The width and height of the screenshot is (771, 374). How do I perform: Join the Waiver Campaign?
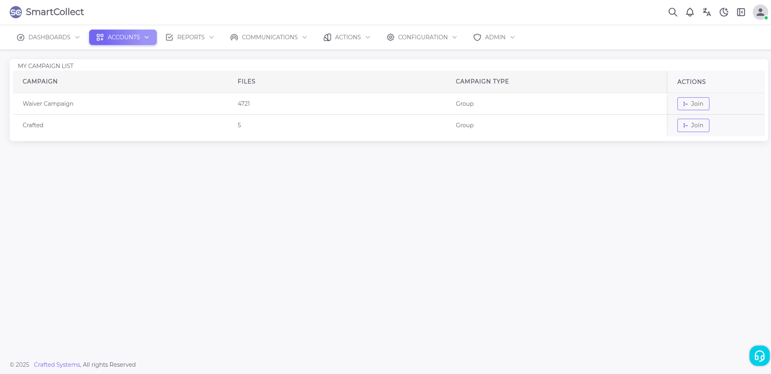[x=693, y=104]
